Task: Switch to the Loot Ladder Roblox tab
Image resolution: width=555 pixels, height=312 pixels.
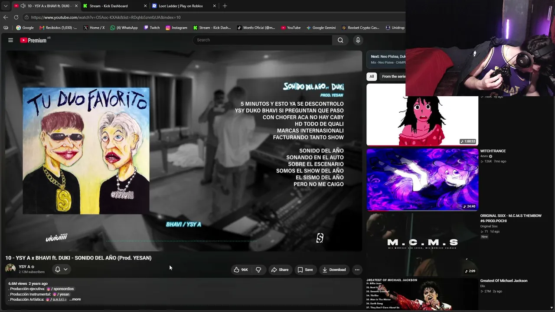Action: [x=181, y=6]
